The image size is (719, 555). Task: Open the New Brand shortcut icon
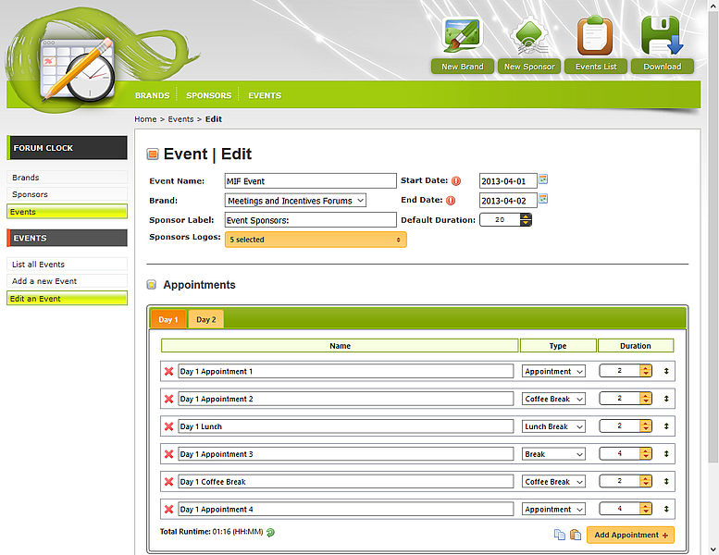[x=462, y=37]
